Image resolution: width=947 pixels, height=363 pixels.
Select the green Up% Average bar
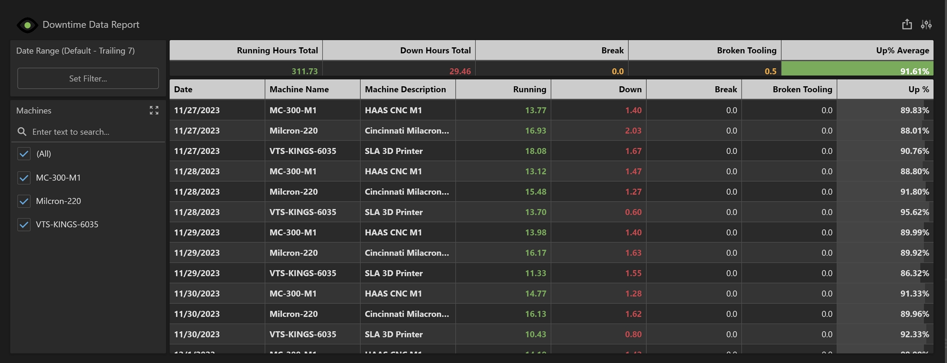point(857,69)
